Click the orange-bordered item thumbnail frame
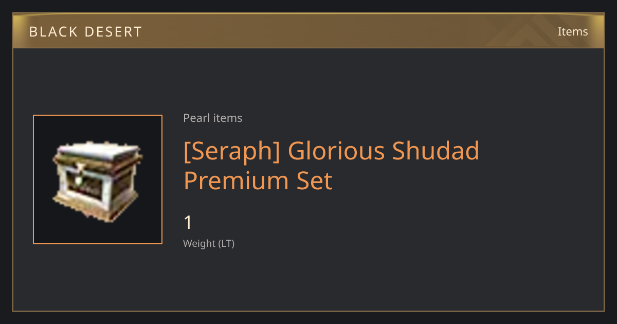617x324 pixels. coord(98,179)
